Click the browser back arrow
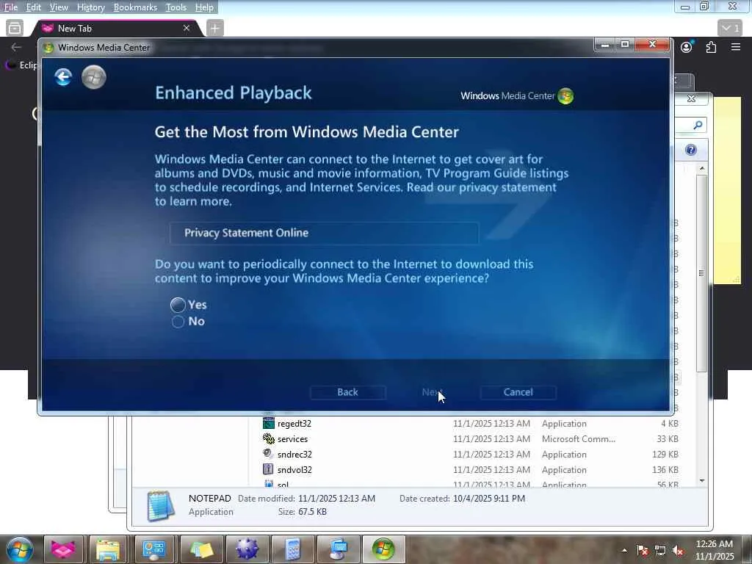 pyautogui.click(x=16, y=47)
